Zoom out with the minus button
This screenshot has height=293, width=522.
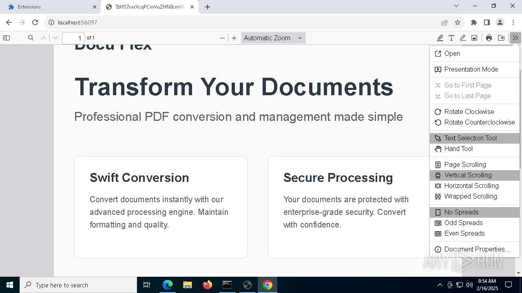222,38
